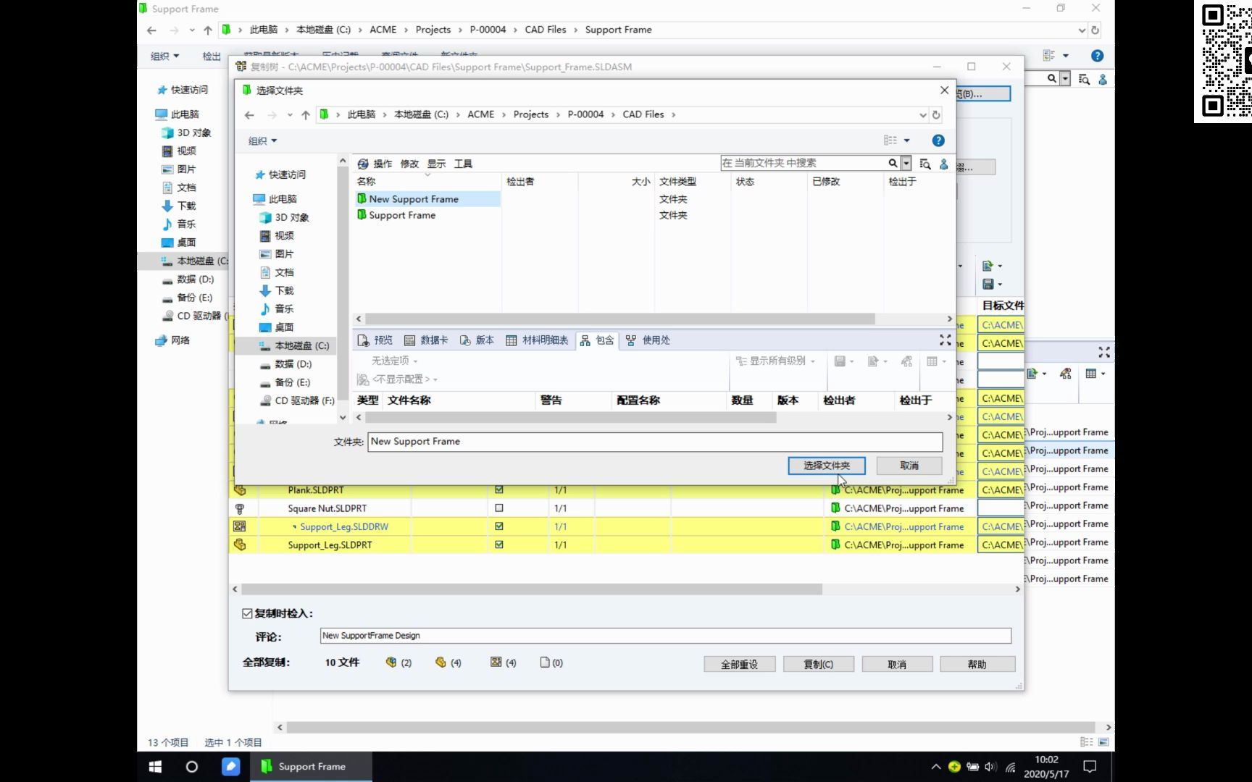The image size is (1252, 782).
Task: Check the Square Nut.SLDPRT checkbox
Action: tap(498, 508)
